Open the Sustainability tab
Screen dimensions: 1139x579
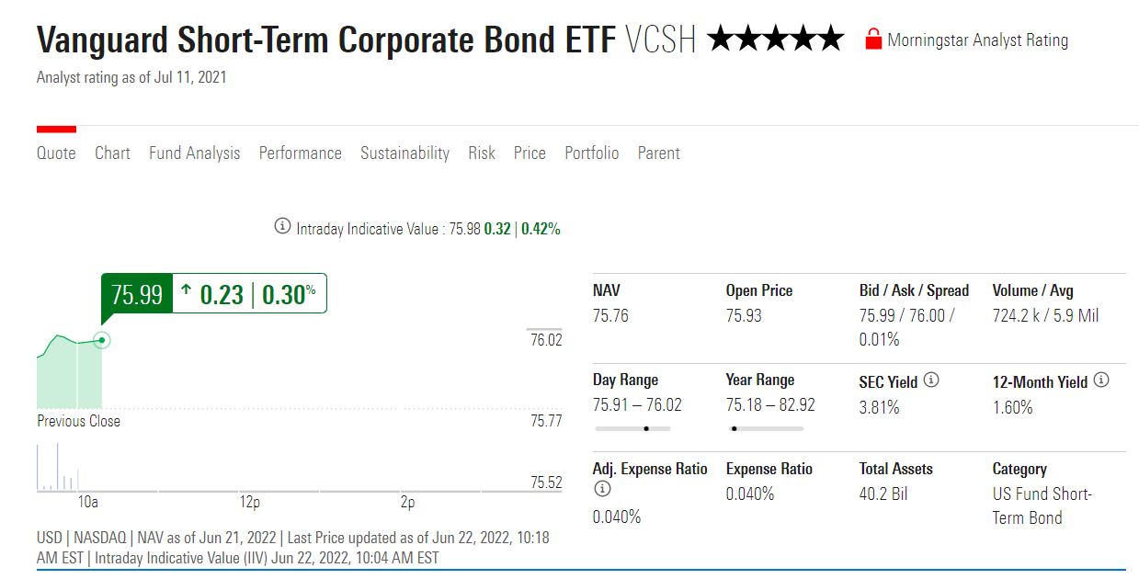[x=404, y=153]
